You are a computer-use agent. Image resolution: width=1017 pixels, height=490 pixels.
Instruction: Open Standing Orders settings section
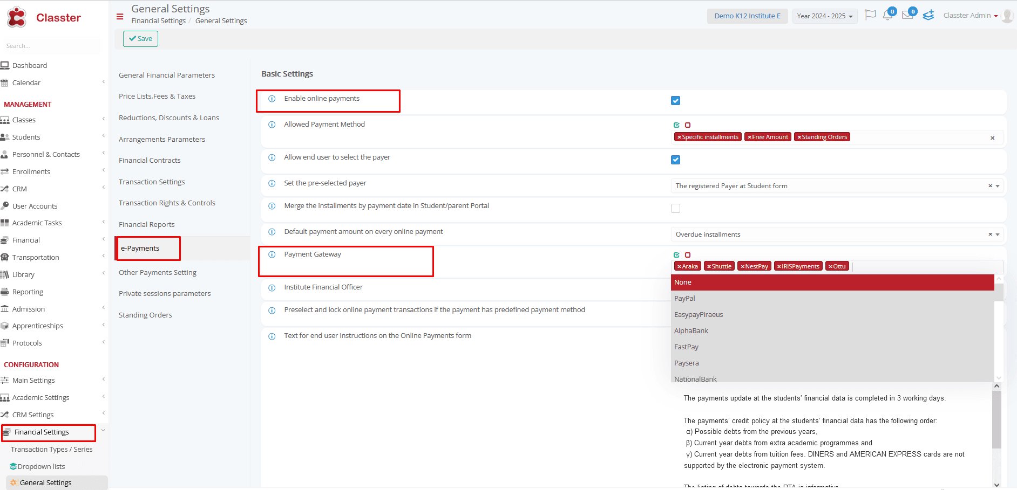pyautogui.click(x=145, y=315)
